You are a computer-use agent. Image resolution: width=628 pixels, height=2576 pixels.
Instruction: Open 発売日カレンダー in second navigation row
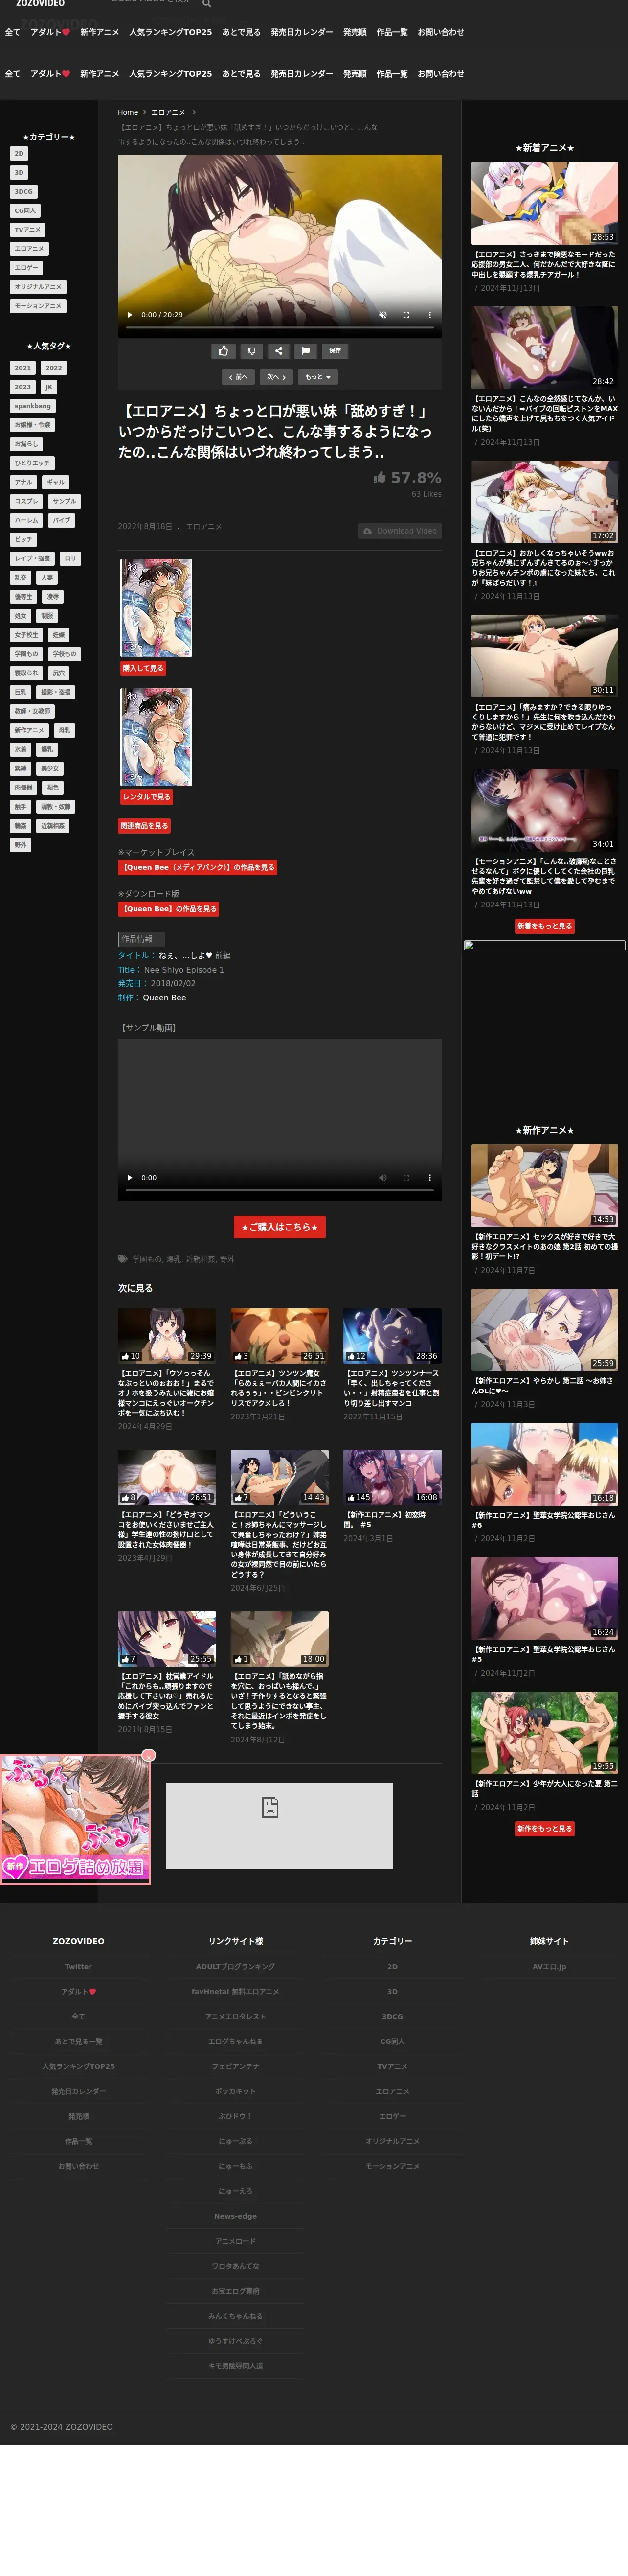[302, 74]
